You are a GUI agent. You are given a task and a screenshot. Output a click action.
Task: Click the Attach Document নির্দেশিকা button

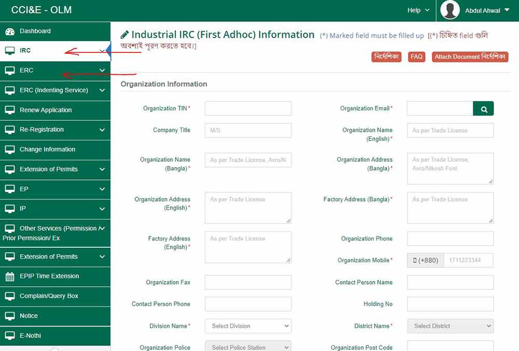point(470,57)
